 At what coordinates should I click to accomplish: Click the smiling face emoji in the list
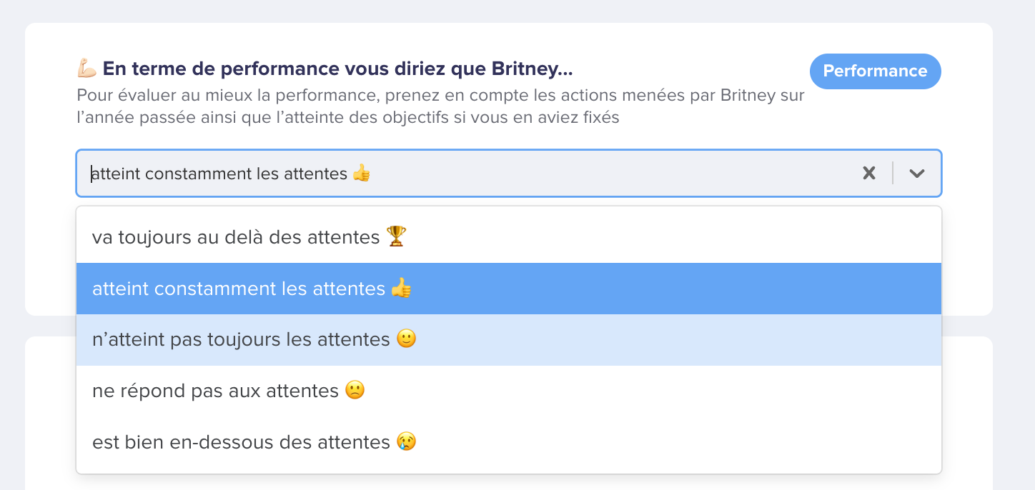coord(406,339)
